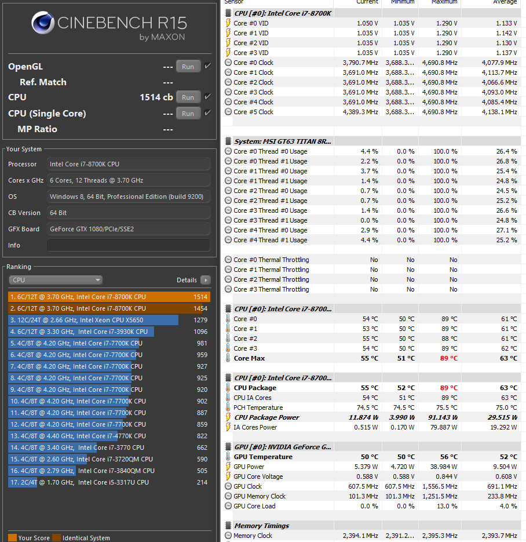Click the CB Version field showing 64 Bit
Viewport: 526px width, 542px height.
click(129, 213)
